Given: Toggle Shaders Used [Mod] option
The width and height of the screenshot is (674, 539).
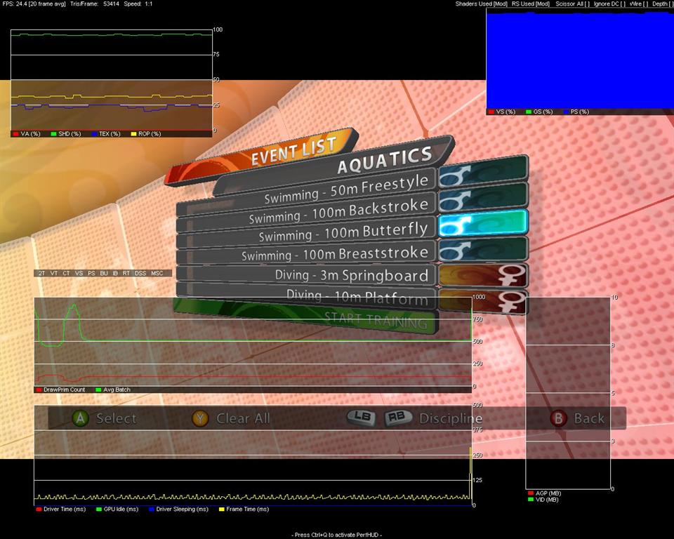Looking at the screenshot, I should (x=482, y=4).
